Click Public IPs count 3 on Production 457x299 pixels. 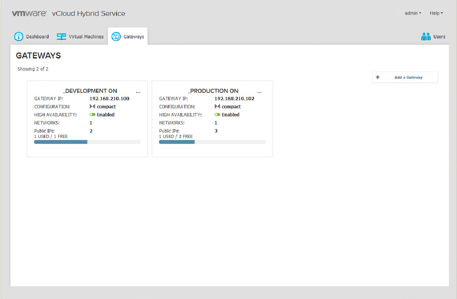click(216, 131)
